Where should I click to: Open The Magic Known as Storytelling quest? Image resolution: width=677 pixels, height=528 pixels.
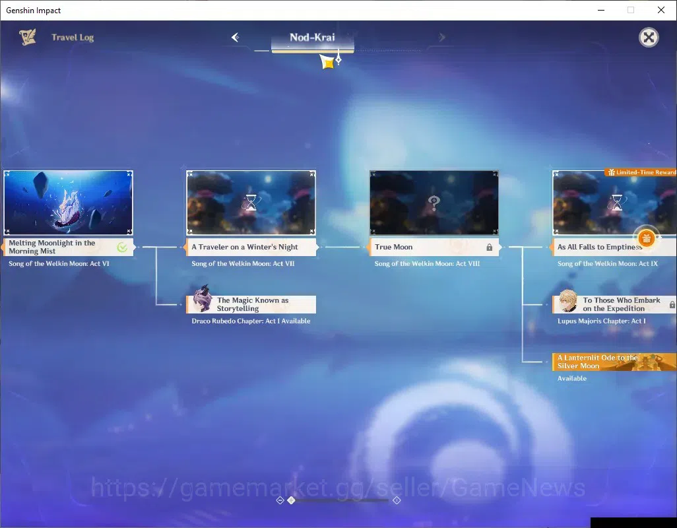click(251, 304)
